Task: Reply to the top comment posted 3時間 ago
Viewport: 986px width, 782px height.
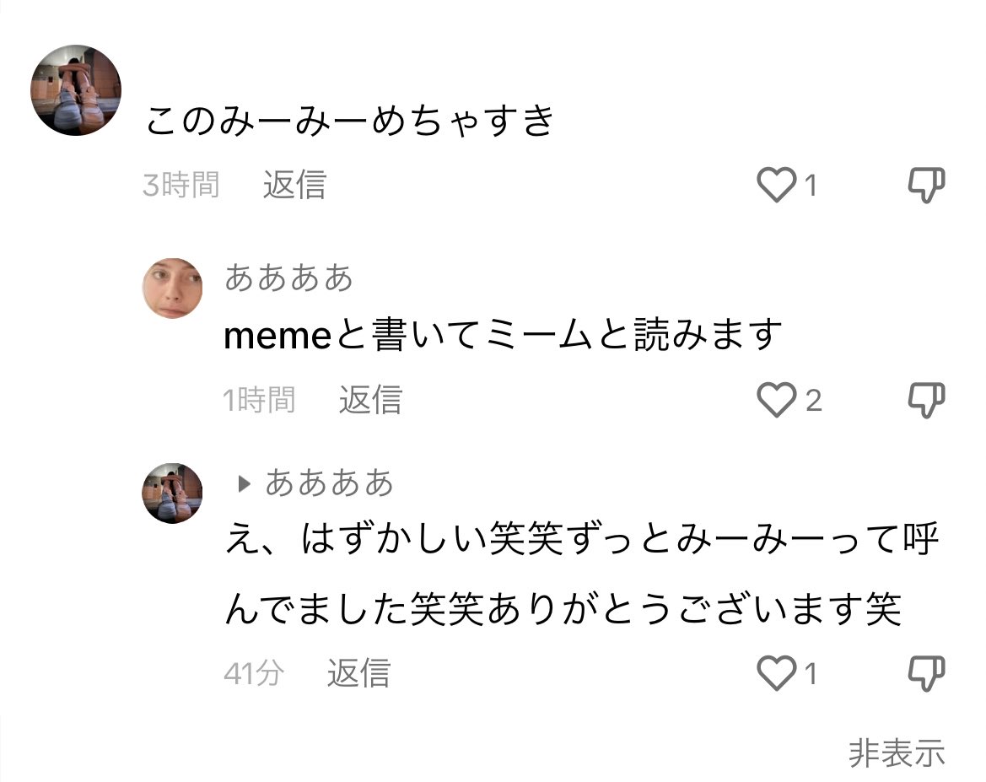Action: (x=294, y=185)
